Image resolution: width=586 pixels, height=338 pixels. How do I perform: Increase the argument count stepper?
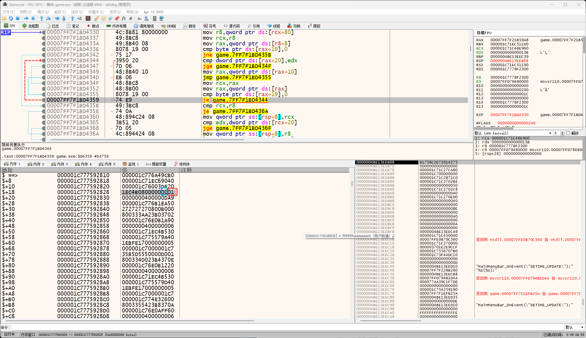[x=562, y=132]
